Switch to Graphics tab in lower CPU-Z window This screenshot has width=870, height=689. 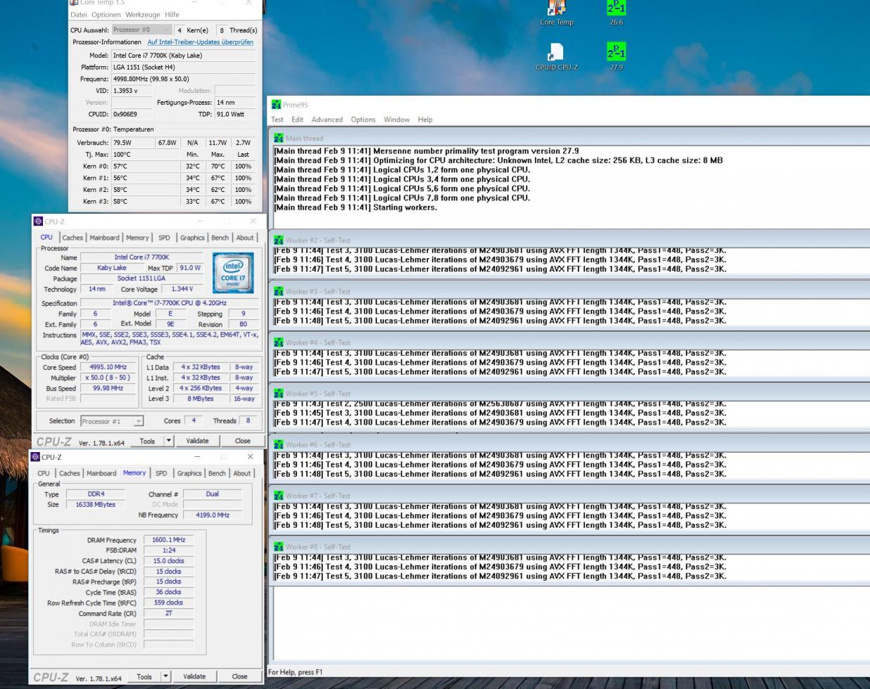click(x=189, y=473)
